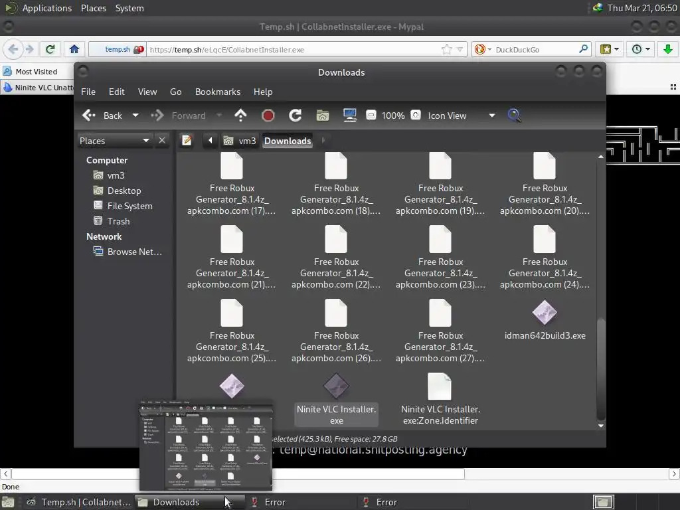Reload the Downloads folder view
Screen dimensions: 680x510
point(296,116)
